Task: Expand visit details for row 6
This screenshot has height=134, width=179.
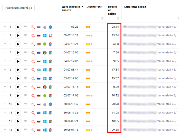Action: pyautogui.click(x=5, y=69)
